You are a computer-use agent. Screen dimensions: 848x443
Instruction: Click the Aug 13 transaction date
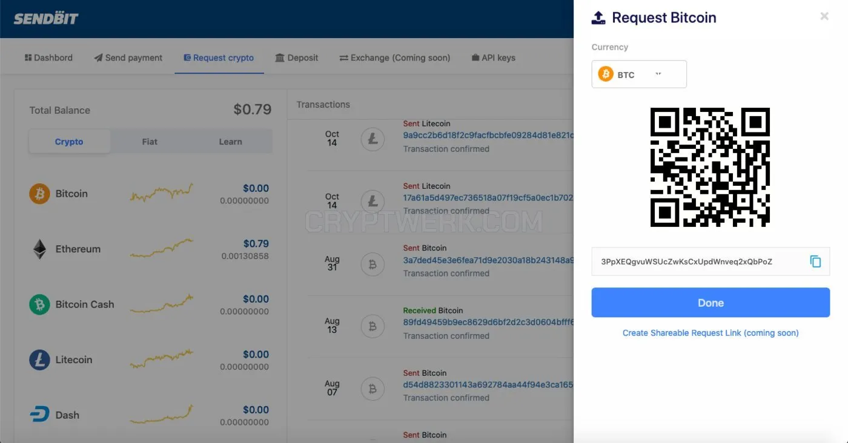332,326
